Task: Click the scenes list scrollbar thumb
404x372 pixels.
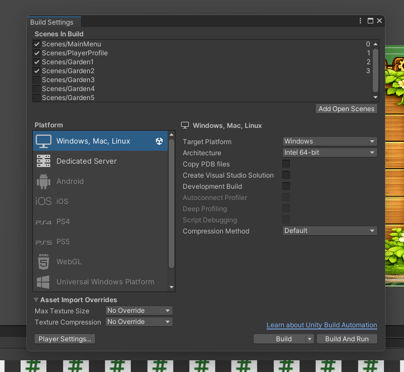Action: pos(376,70)
